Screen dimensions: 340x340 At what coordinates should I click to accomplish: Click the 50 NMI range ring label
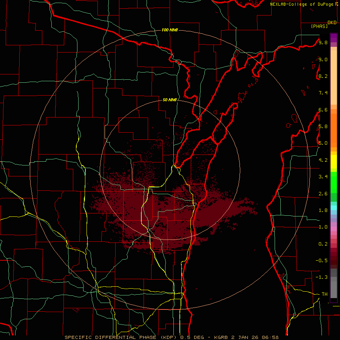pyautogui.click(x=170, y=100)
